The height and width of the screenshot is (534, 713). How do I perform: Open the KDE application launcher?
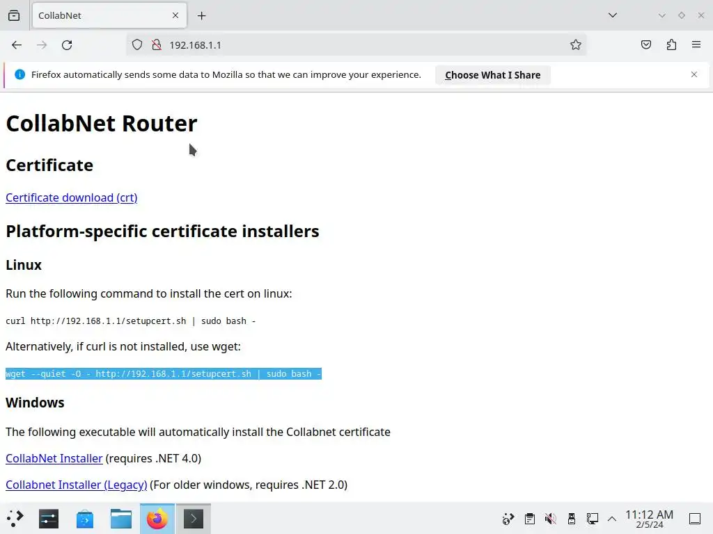(x=15, y=519)
